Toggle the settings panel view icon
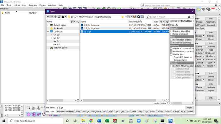 pos(142,17)
